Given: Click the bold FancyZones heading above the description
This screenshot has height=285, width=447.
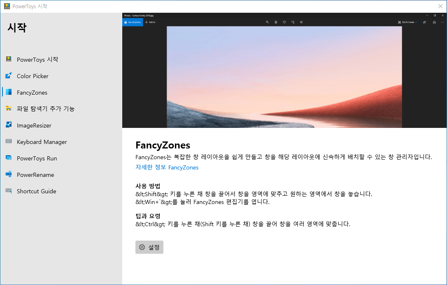Looking at the screenshot, I should point(163,145).
